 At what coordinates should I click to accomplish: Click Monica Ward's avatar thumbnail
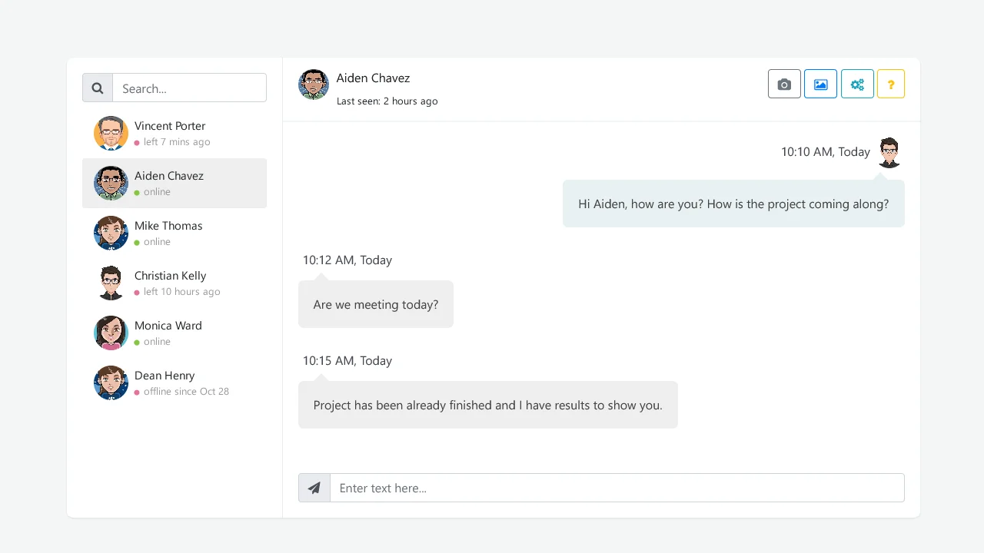111,333
